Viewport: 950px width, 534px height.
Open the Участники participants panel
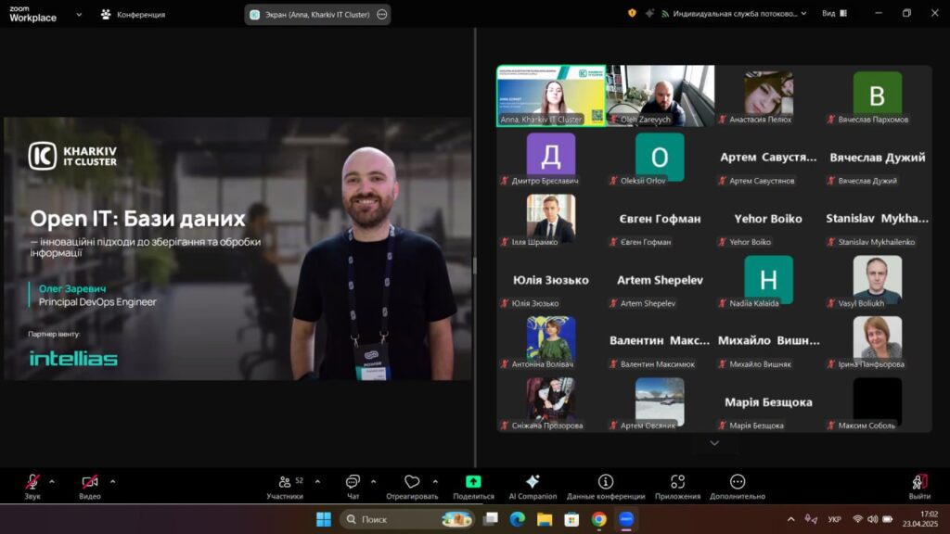click(285, 486)
